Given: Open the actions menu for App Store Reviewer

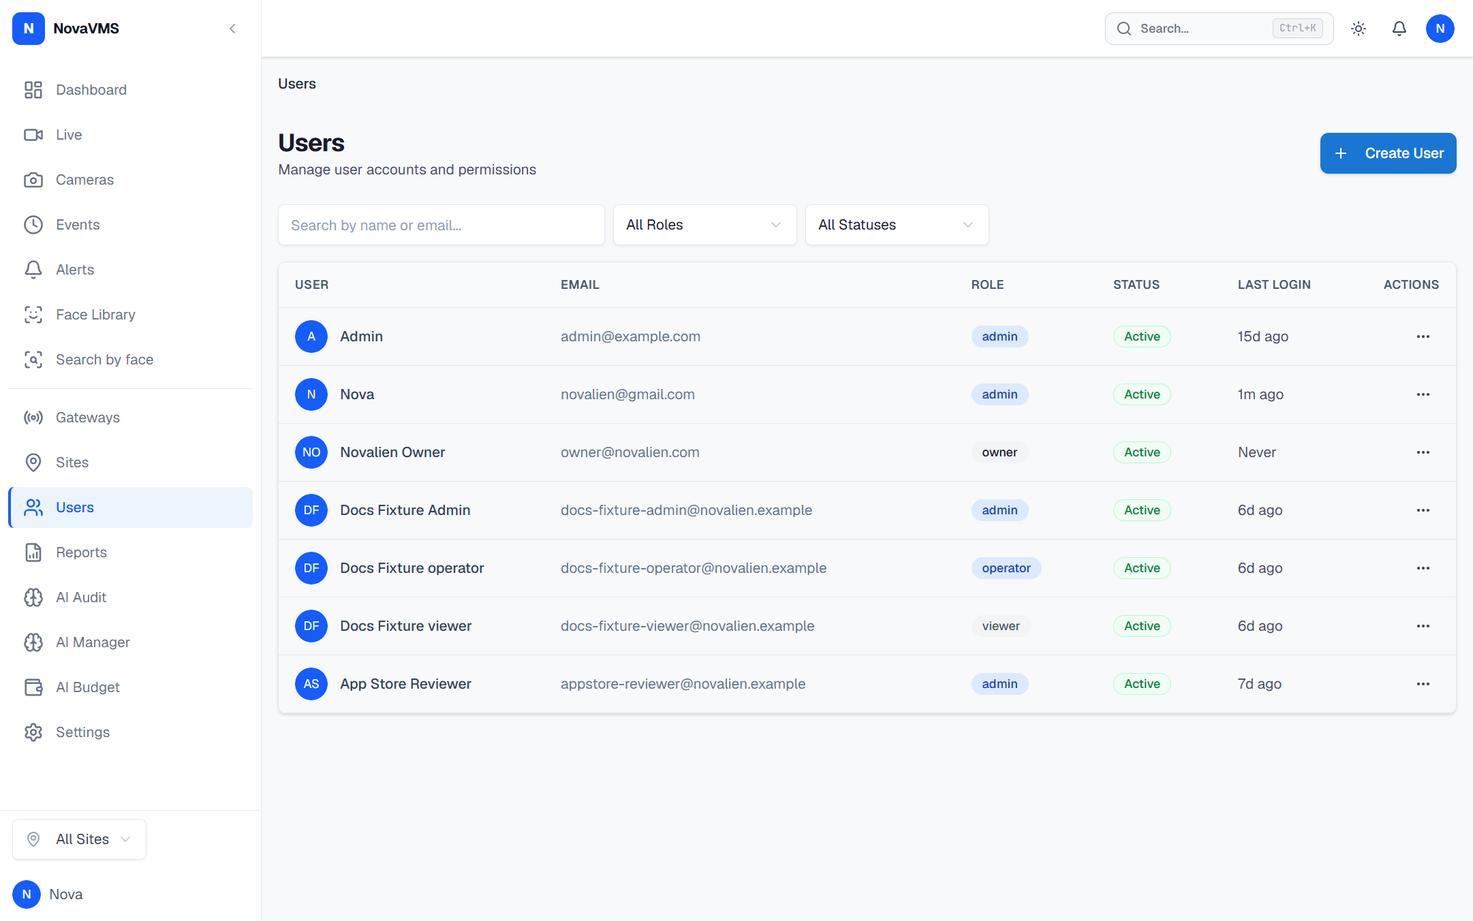Looking at the screenshot, I should point(1423,684).
